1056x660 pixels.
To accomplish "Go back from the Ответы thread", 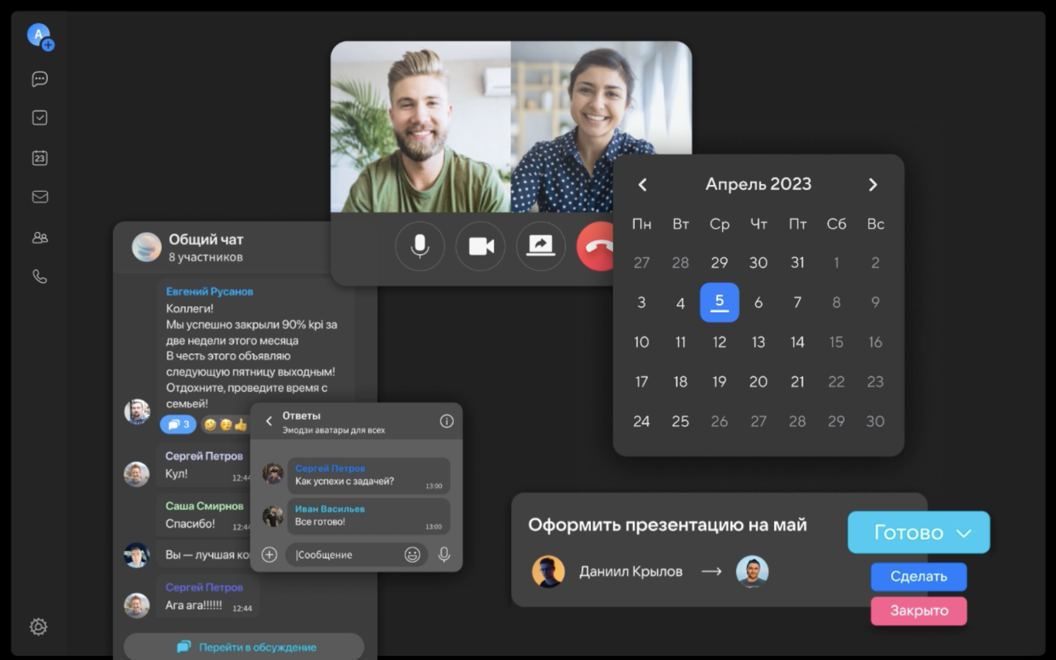I will [269, 421].
